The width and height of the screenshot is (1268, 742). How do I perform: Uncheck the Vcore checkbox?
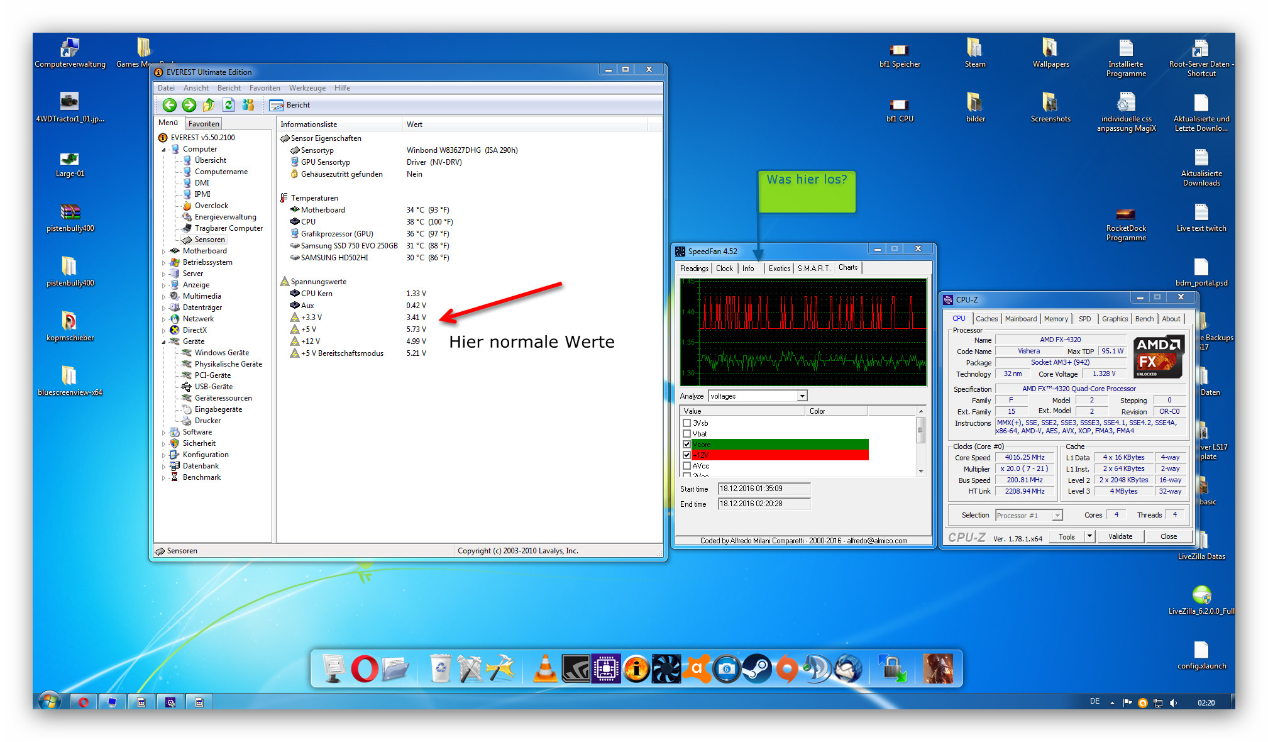coord(686,445)
